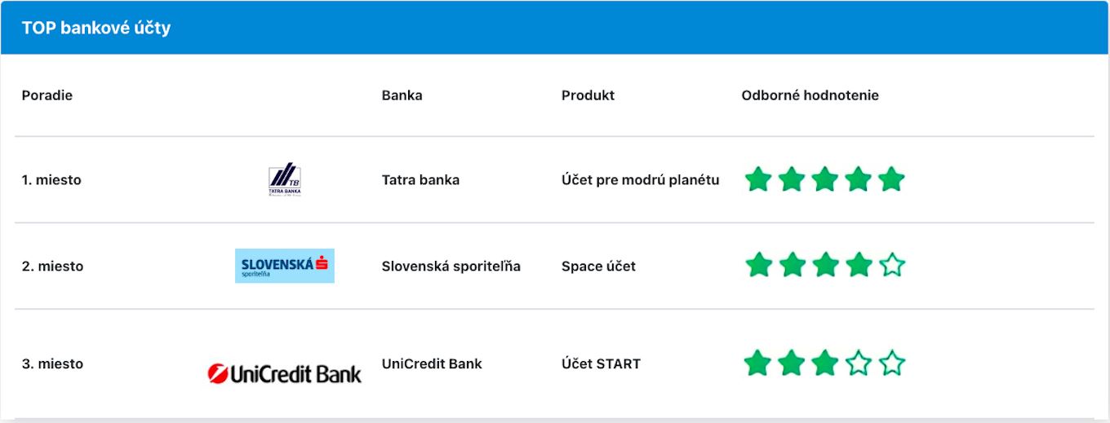The width and height of the screenshot is (1110, 423).
Task: Click the TOP bankové účty heading
Action: [96, 28]
